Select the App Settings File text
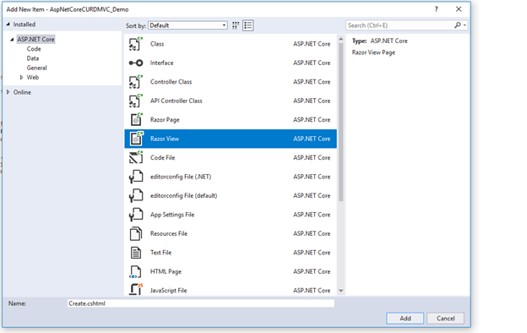The width and height of the screenshot is (527, 333). pyautogui.click(x=172, y=215)
